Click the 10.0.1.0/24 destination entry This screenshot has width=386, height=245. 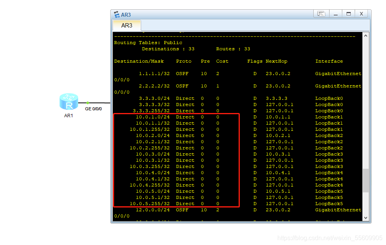153,117
